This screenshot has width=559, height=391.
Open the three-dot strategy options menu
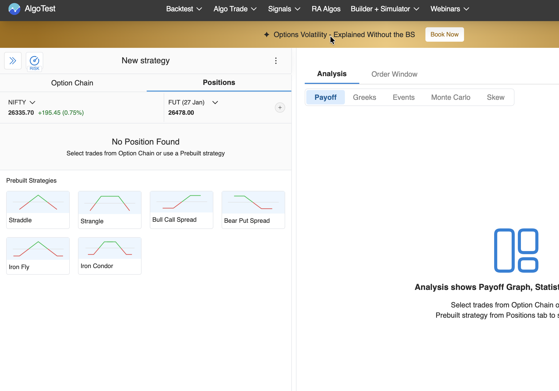(276, 61)
